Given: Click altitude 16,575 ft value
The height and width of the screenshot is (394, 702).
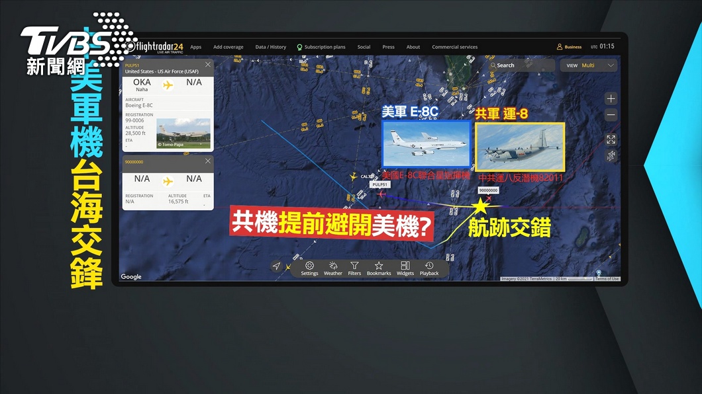Looking at the screenshot, I should pyautogui.click(x=178, y=202).
